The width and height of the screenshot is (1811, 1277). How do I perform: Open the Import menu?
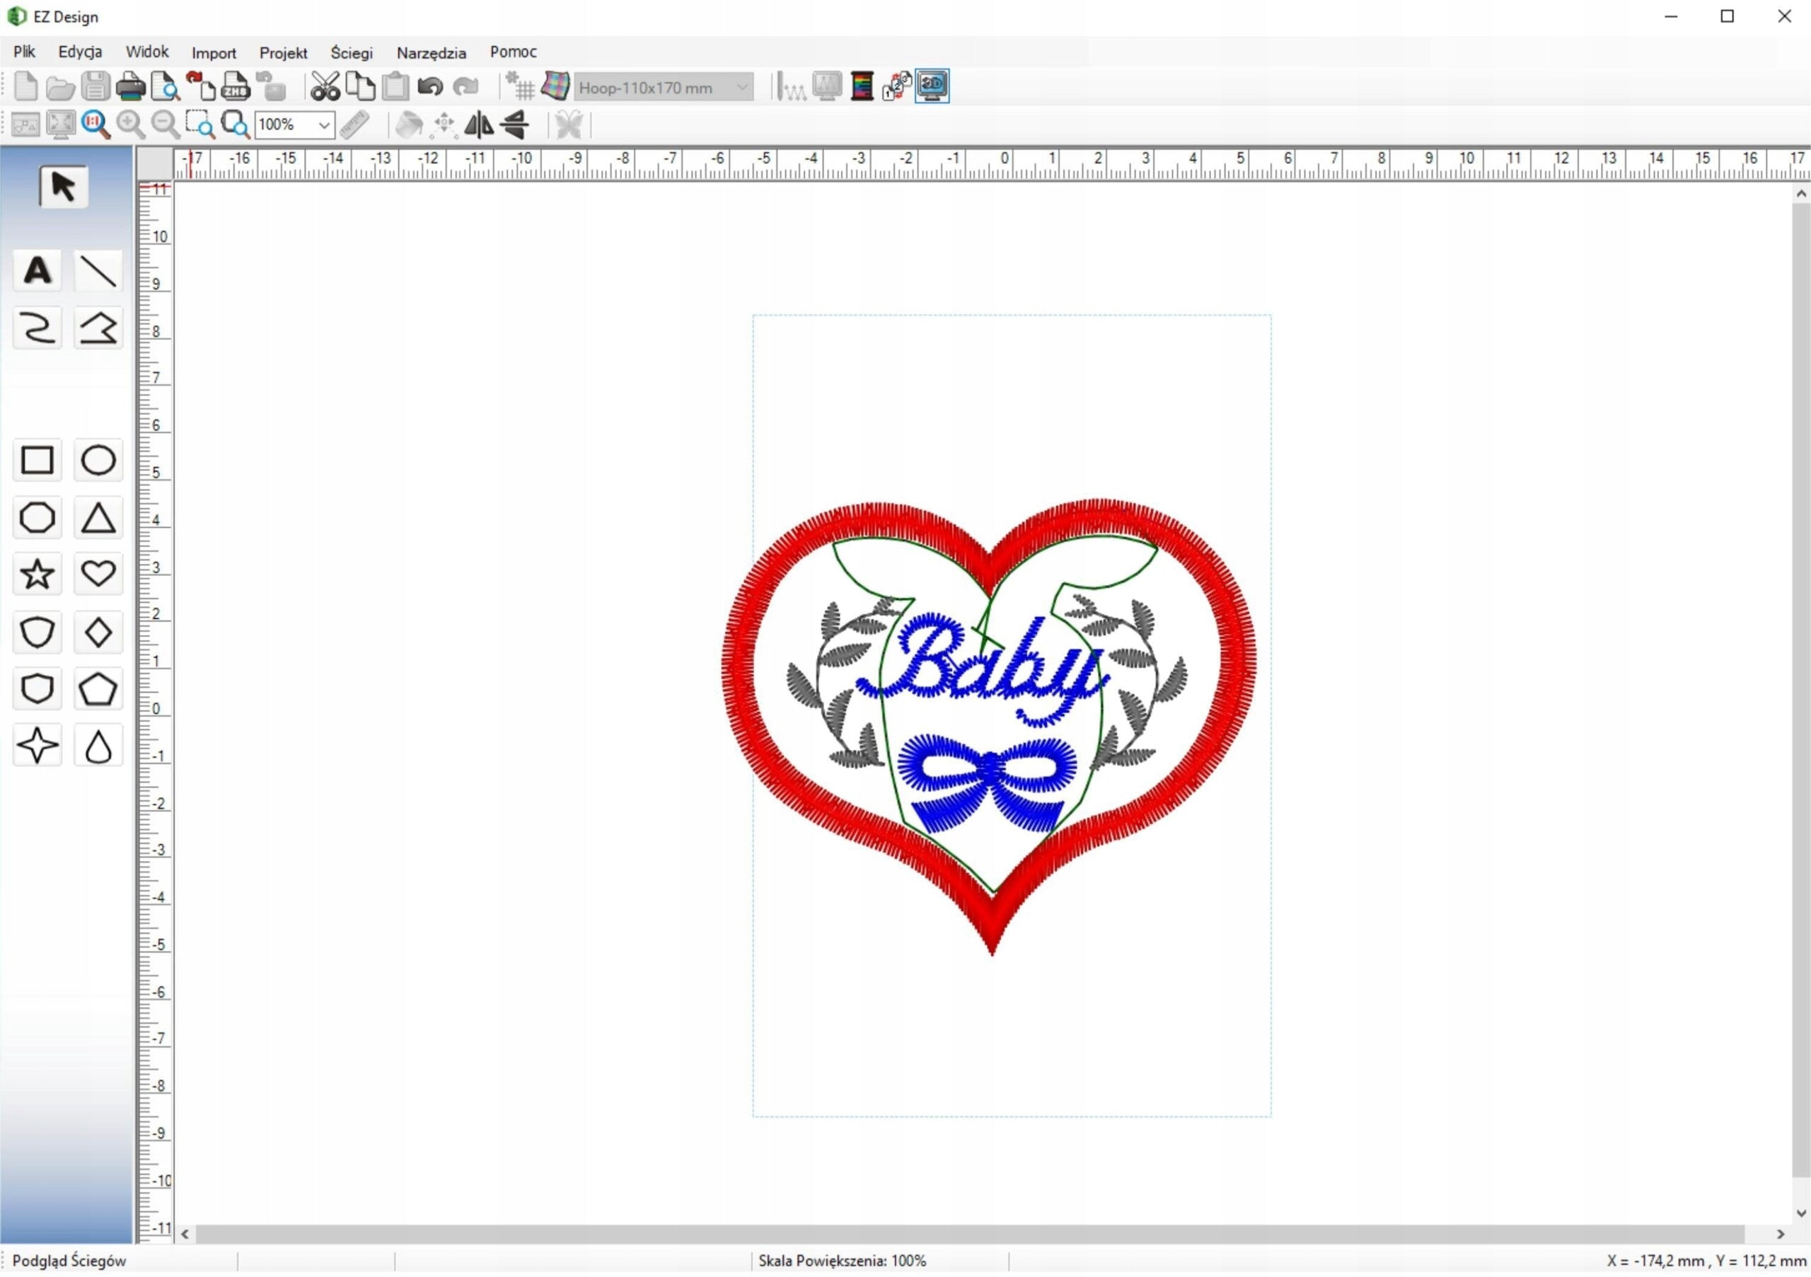click(x=214, y=53)
